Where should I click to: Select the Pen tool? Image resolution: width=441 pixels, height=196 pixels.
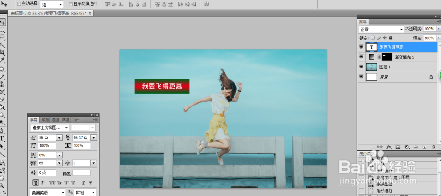coord(3,131)
